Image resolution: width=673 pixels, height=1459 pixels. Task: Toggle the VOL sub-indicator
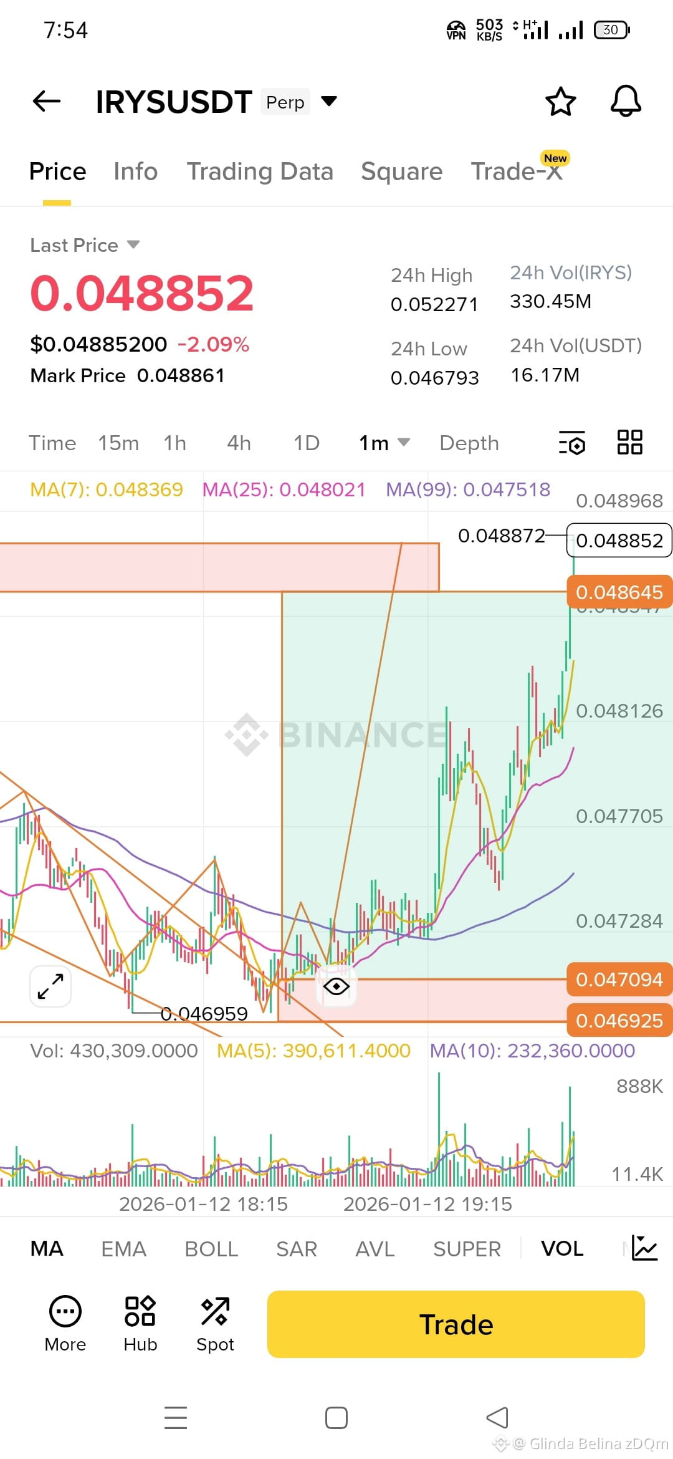562,1249
